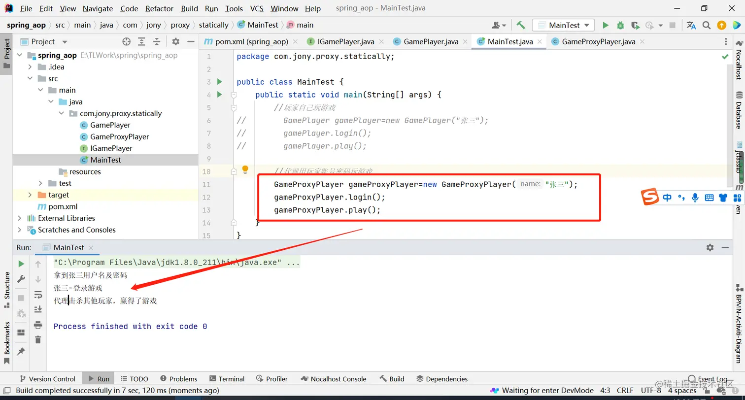The width and height of the screenshot is (745, 400).
Task: Toggle Sogou punctuation mode
Action: point(681,198)
